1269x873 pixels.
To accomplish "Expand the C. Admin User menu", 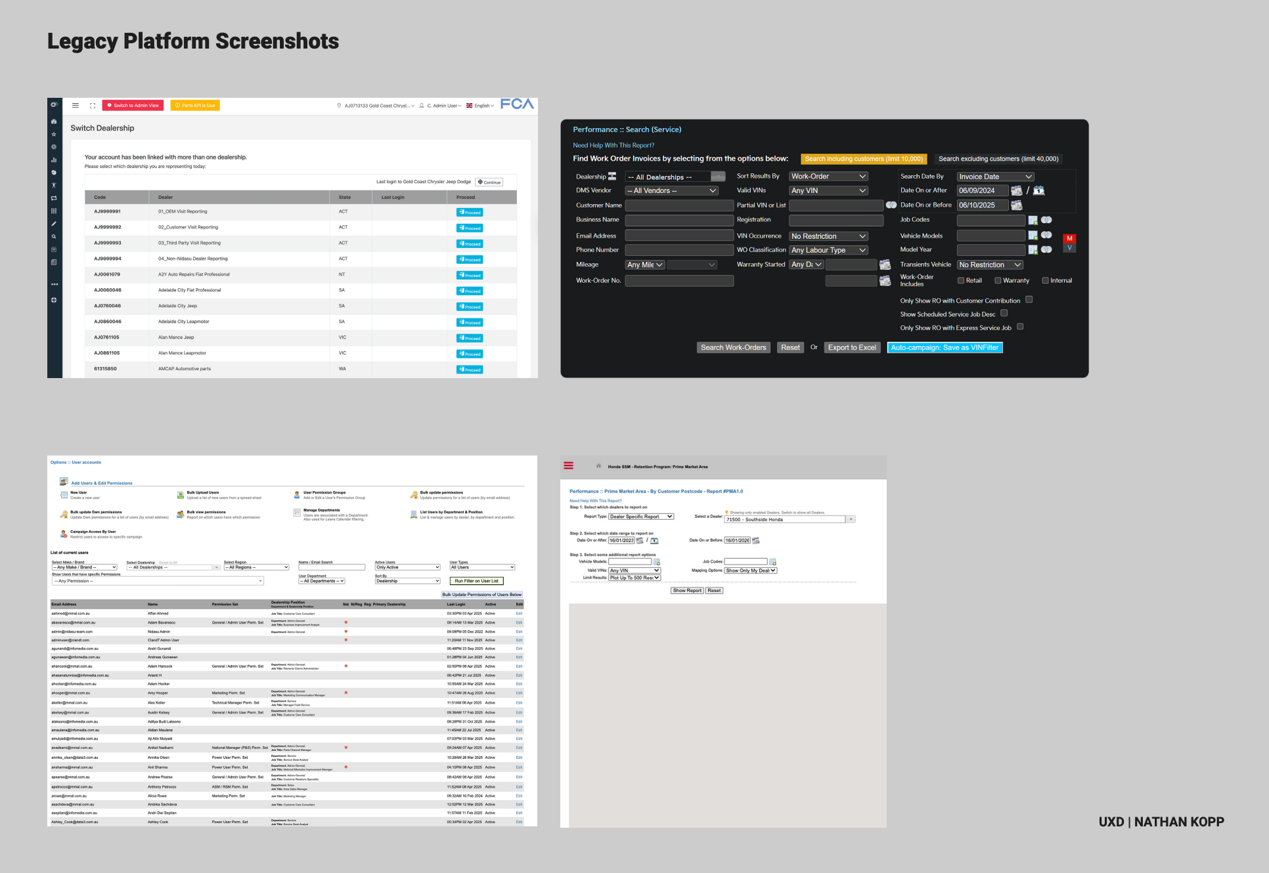I will pos(441,106).
